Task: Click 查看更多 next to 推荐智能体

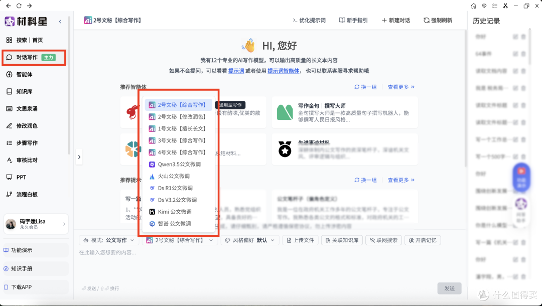Action: (x=401, y=87)
